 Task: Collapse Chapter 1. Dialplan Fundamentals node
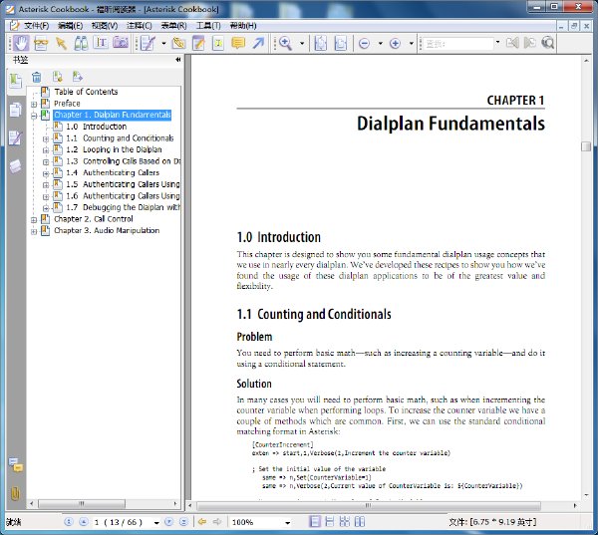pos(34,116)
